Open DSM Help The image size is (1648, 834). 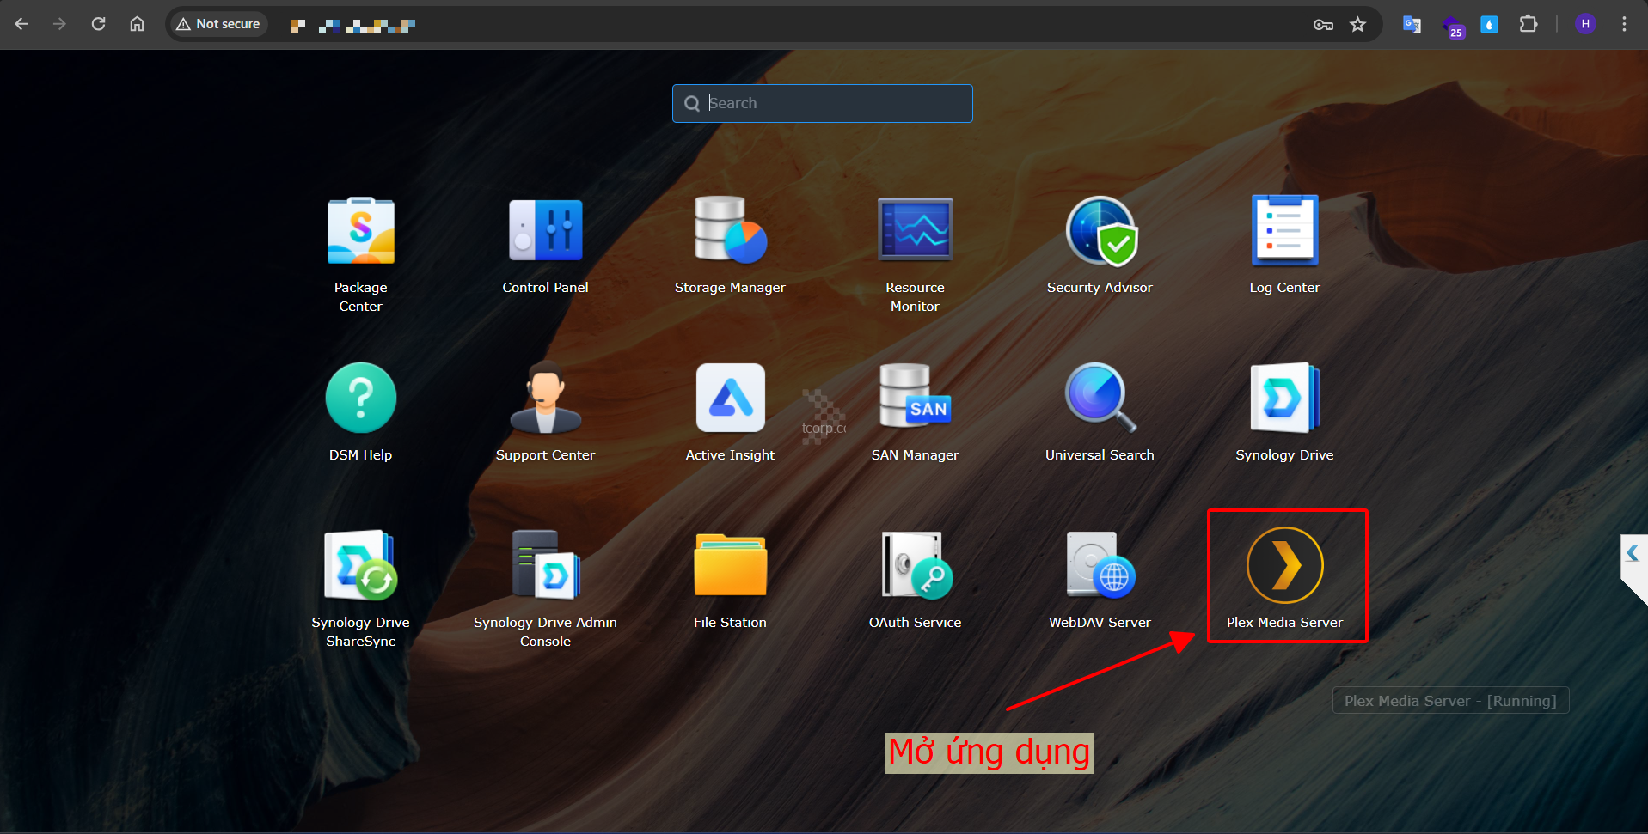[360, 399]
